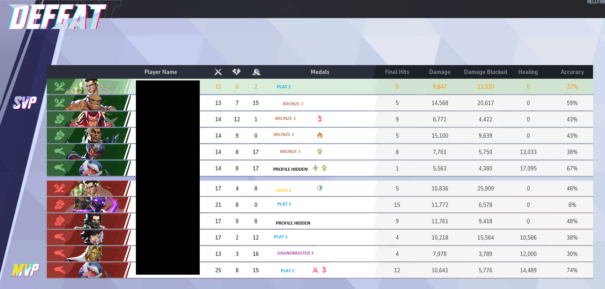Select the role icon in the 5,563 damage row
The height and width of the screenshot is (289, 605).
click(x=59, y=168)
